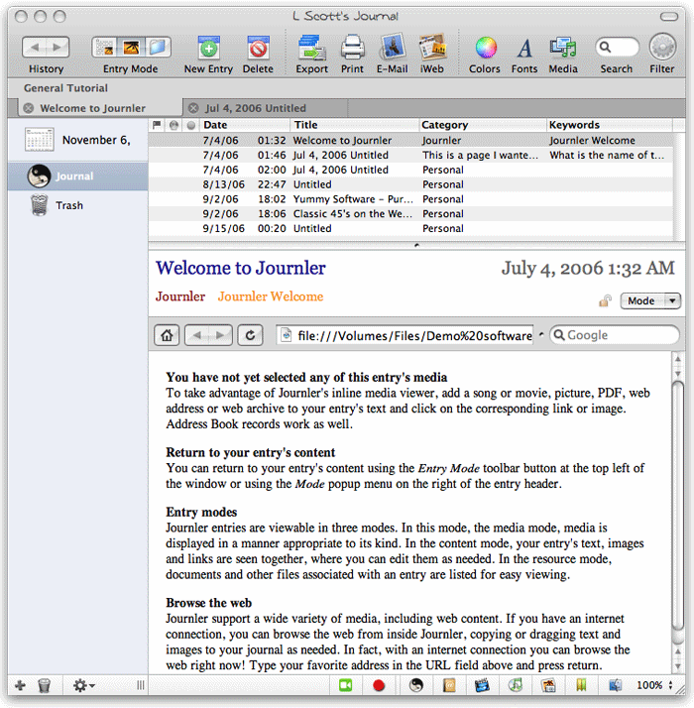Open the Media browser
The width and height of the screenshot is (694, 708).
563,48
